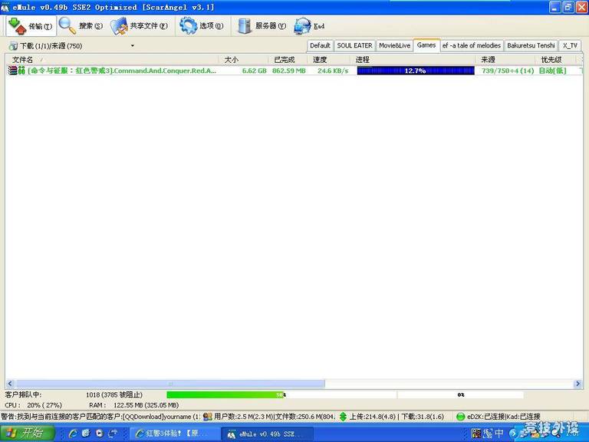The width and height of the screenshot is (589, 442).
Task: Open Shared Files (共享文件) page
Action: click(139, 26)
